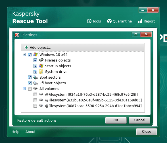
Task: Select the Efi boot objects label
Action: coord(53,83)
